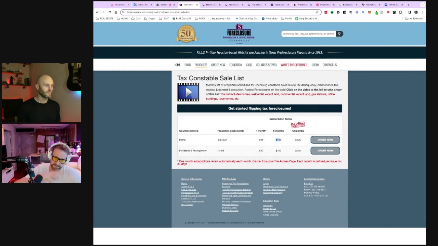Open footer Video Tutorials link
The height and width of the screenshot is (246, 438).
pos(271,215)
